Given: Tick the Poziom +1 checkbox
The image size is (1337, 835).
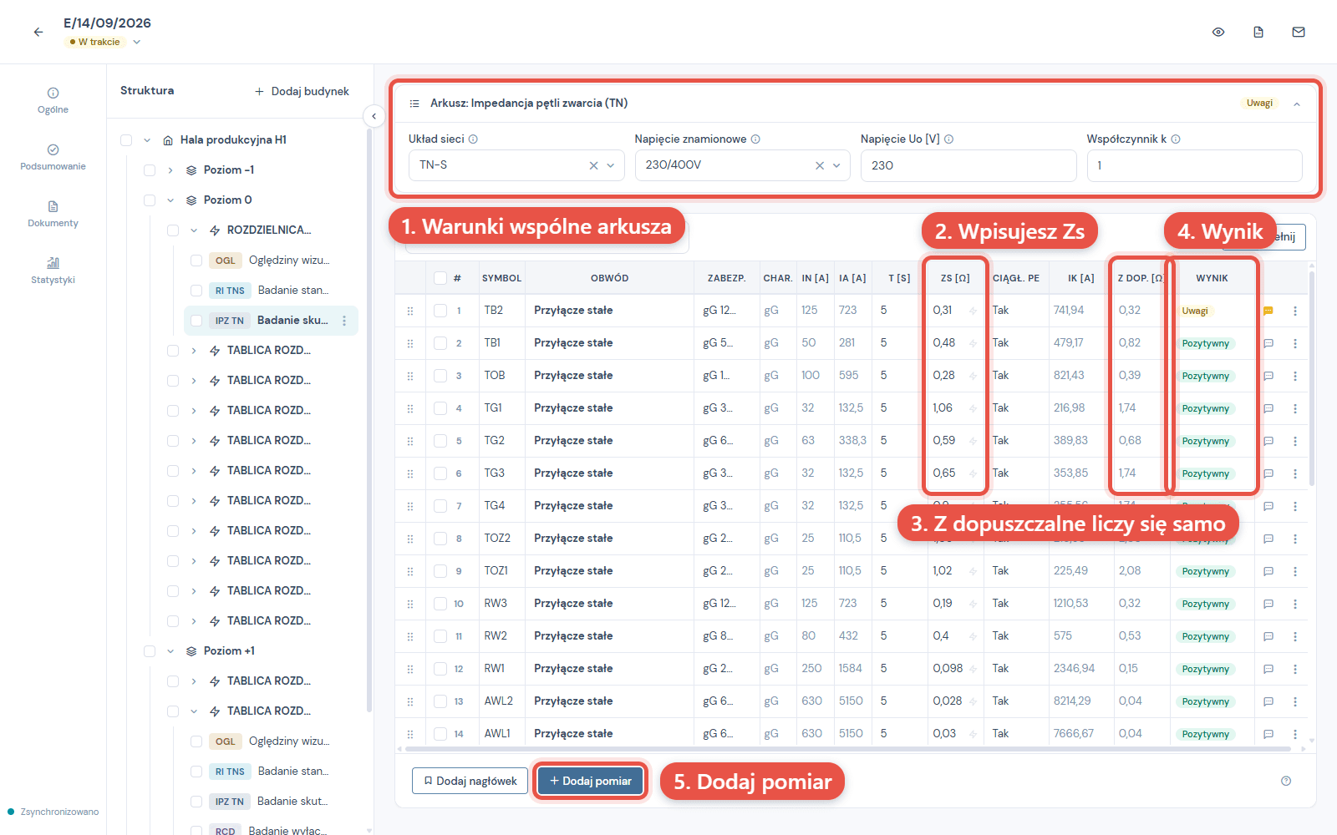Looking at the screenshot, I should [x=150, y=651].
